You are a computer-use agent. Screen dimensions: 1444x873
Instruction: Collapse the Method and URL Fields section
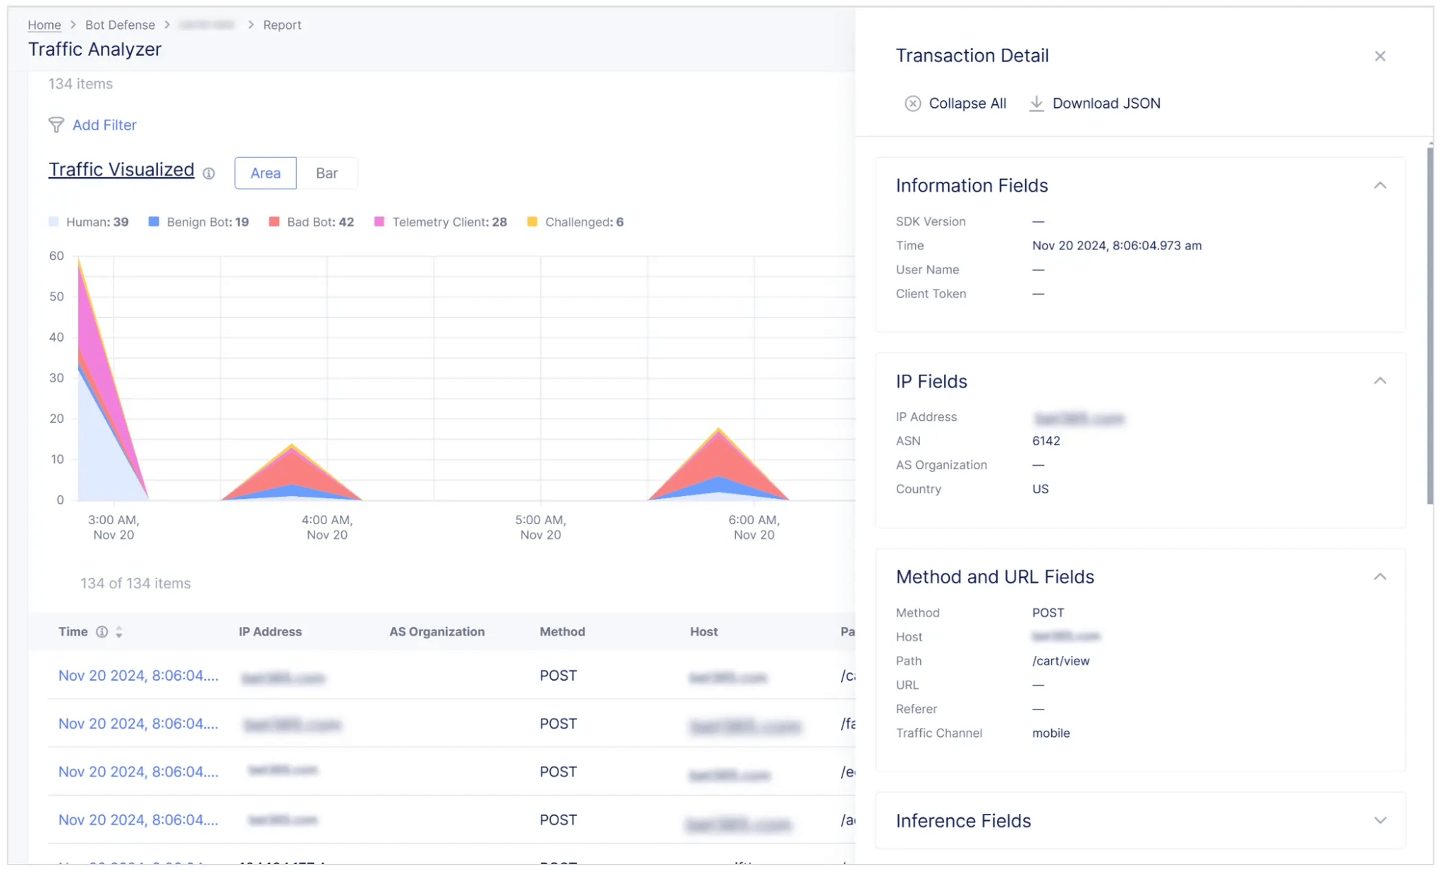[1381, 576]
